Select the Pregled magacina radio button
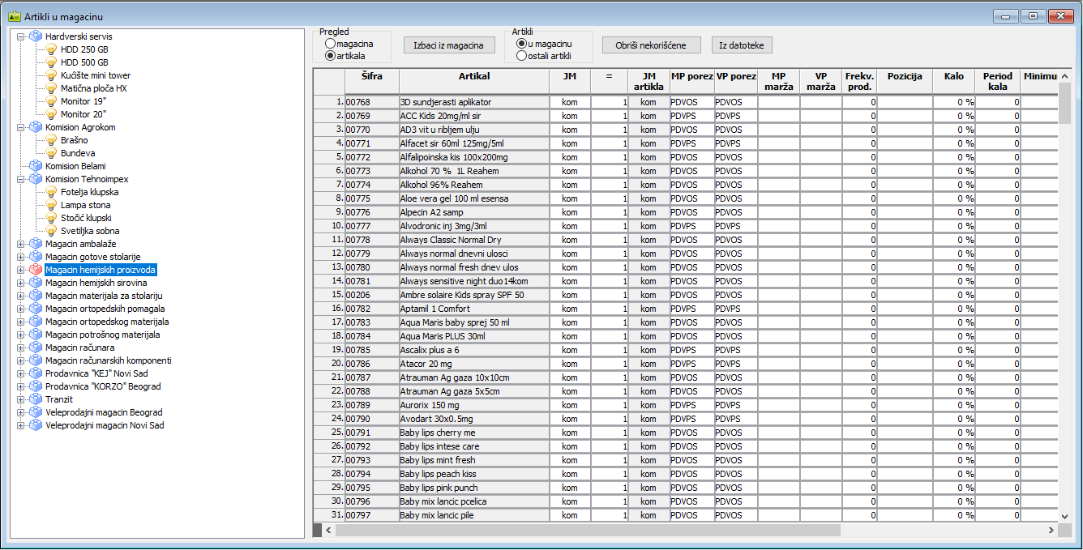Viewport: 1083px width, 550px height. point(330,43)
